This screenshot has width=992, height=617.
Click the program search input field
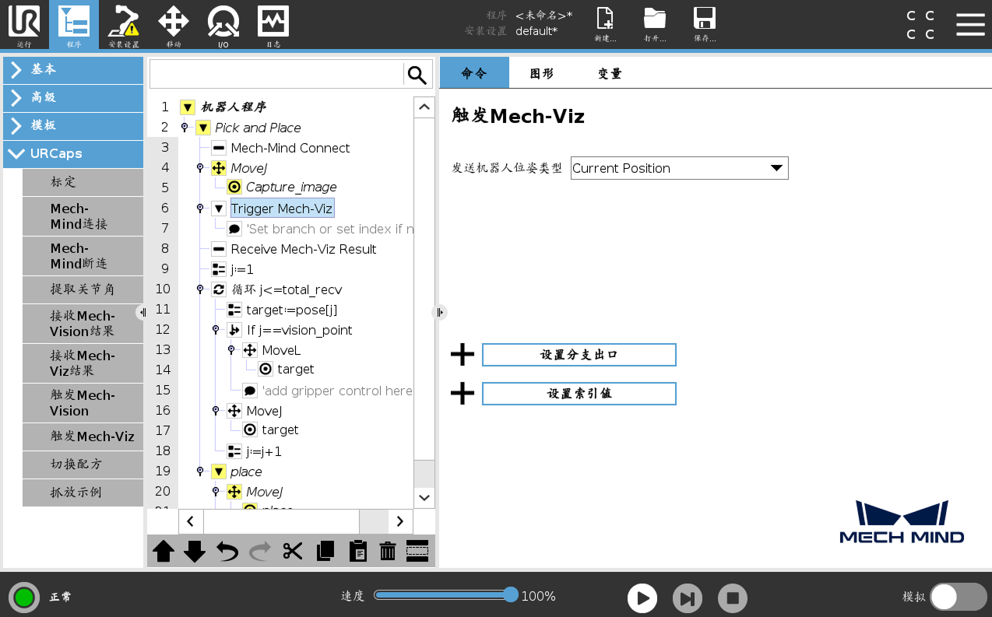click(x=276, y=75)
